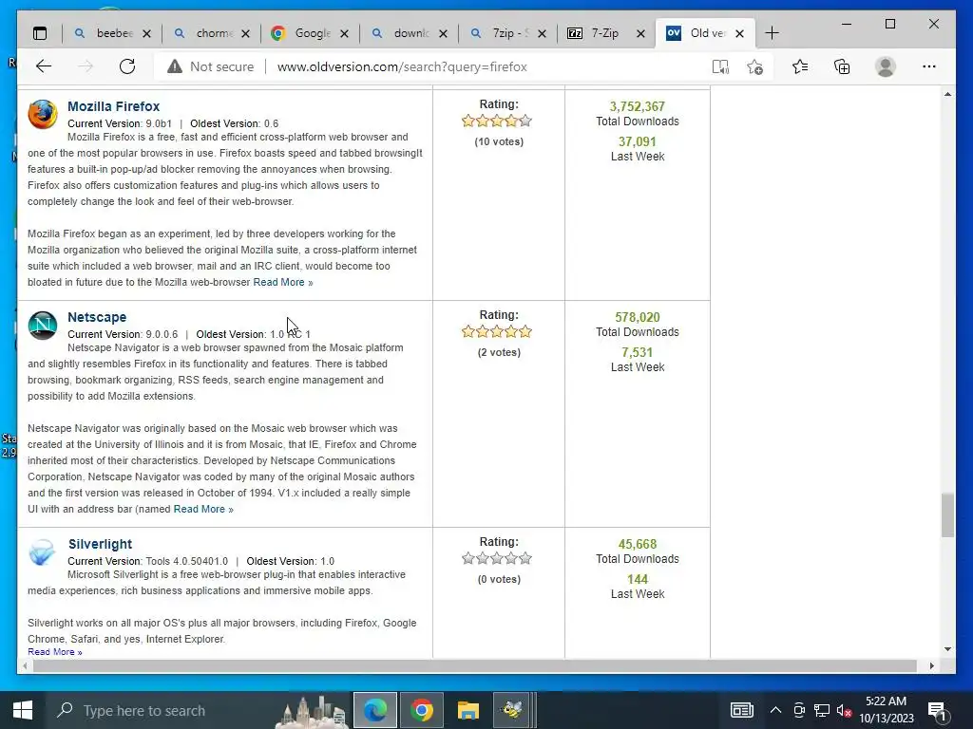Add this page to favorites
The width and height of the screenshot is (973, 729).
coord(754,66)
